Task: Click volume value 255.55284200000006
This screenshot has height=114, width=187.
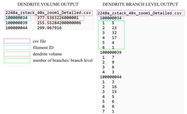Action: point(59,23)
